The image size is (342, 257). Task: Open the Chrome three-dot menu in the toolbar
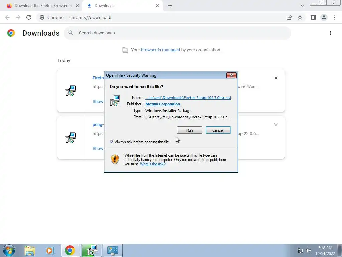[335, 17]
